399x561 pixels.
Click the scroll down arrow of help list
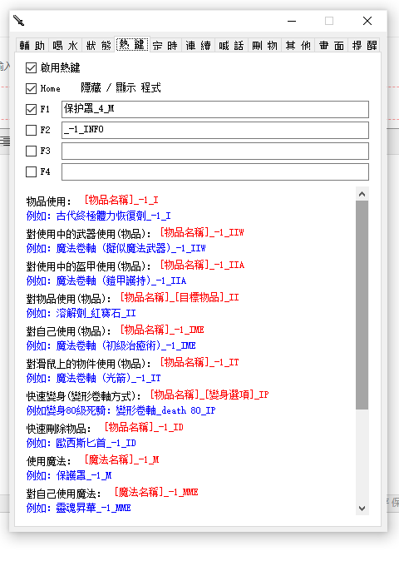tap(362, 509)
